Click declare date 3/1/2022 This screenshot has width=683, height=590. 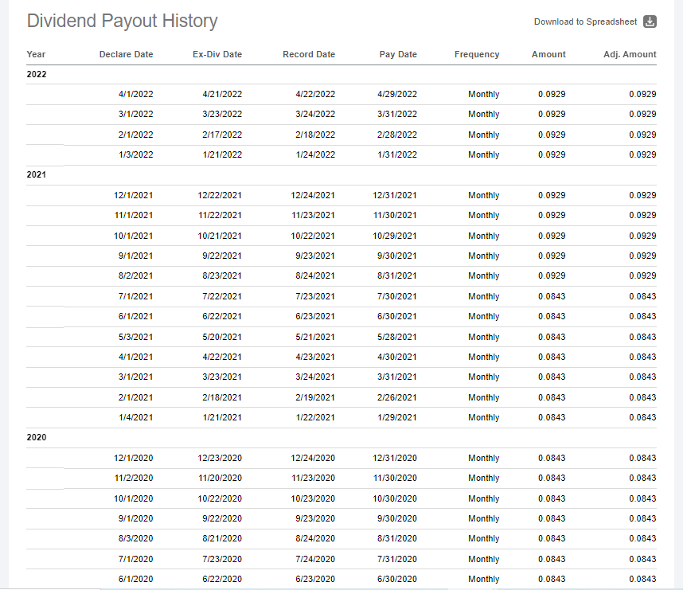(135, 114)
